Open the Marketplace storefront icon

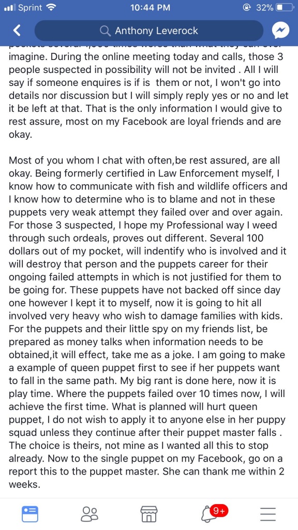[x=149, y=514]
